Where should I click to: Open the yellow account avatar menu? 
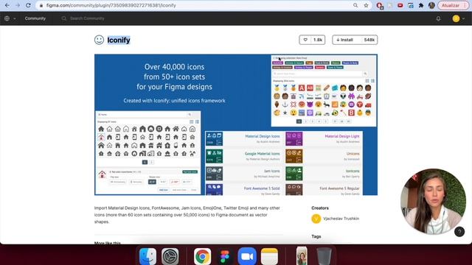[458, 18]
